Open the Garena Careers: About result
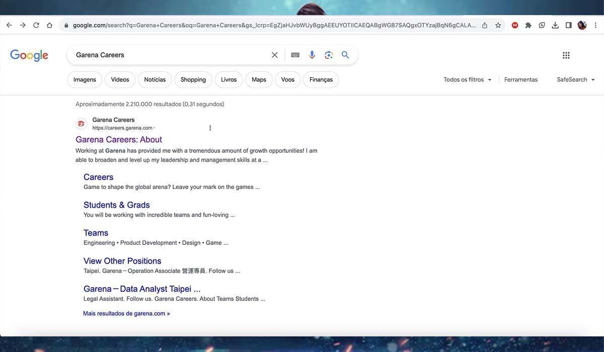 coord(119,139)
